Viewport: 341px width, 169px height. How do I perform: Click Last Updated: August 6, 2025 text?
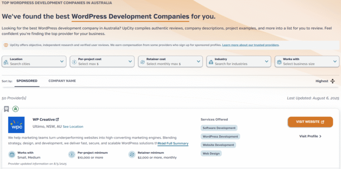(313, 98)
